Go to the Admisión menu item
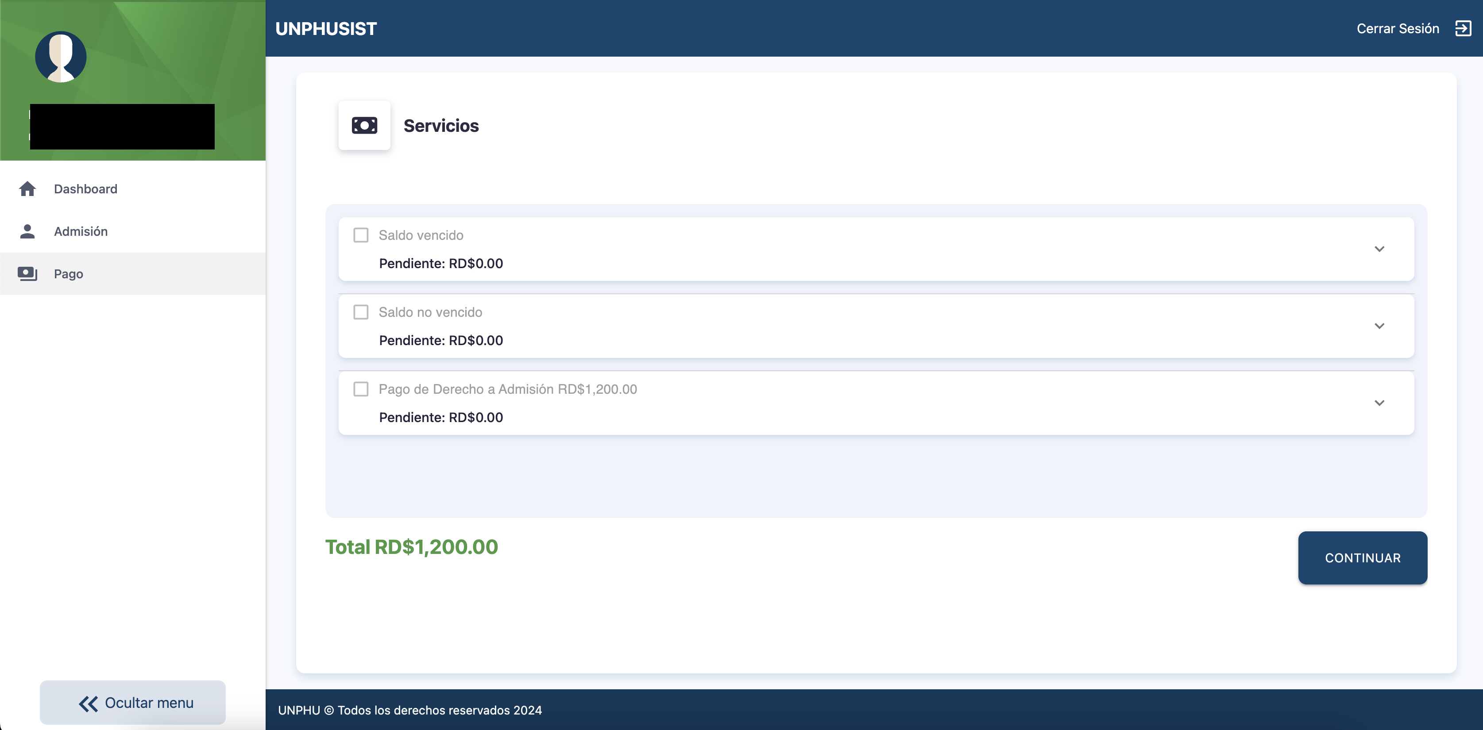 pyautogui.click(x=81, y=231)
